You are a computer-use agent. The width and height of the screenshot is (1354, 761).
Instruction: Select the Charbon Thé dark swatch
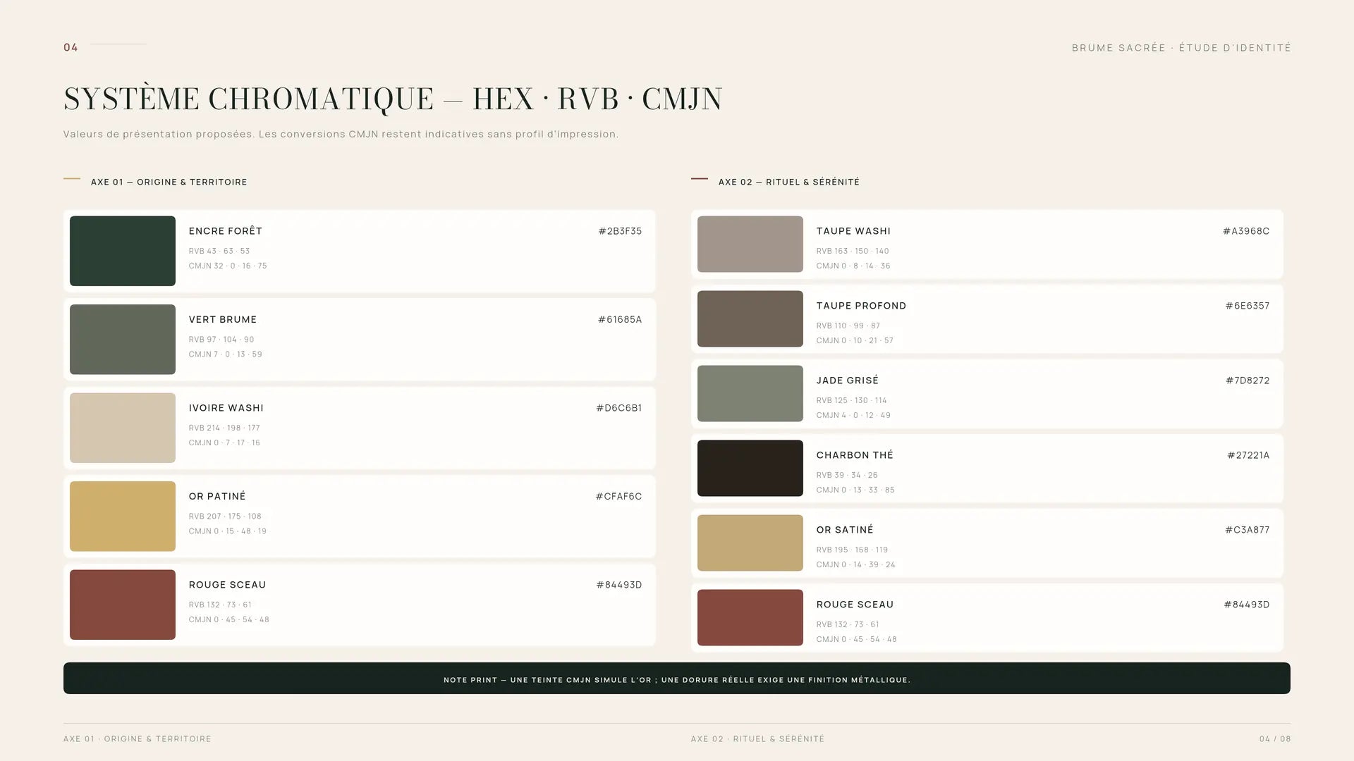click(750, 468)
